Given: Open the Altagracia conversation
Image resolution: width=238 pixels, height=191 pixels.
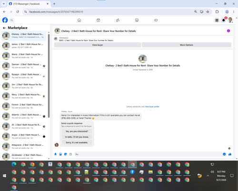Looking at the screenshot, I should (x=24, y=146).
